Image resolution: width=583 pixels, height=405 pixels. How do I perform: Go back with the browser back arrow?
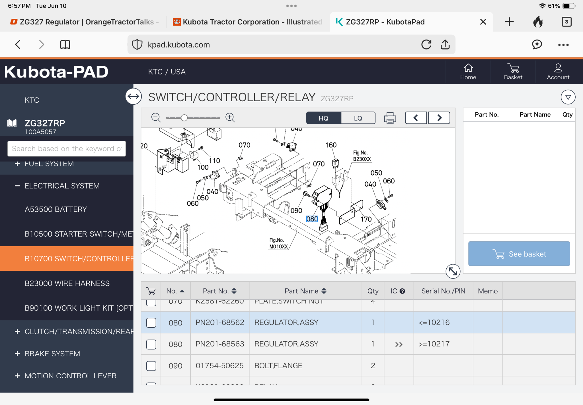point(18,44)
